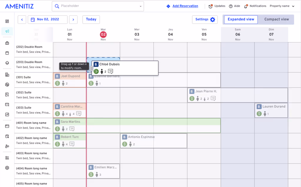Select the Mer 03 Nov day header
Image resolution: width=301 pixels, height=187 pixels.
[137, 35]
